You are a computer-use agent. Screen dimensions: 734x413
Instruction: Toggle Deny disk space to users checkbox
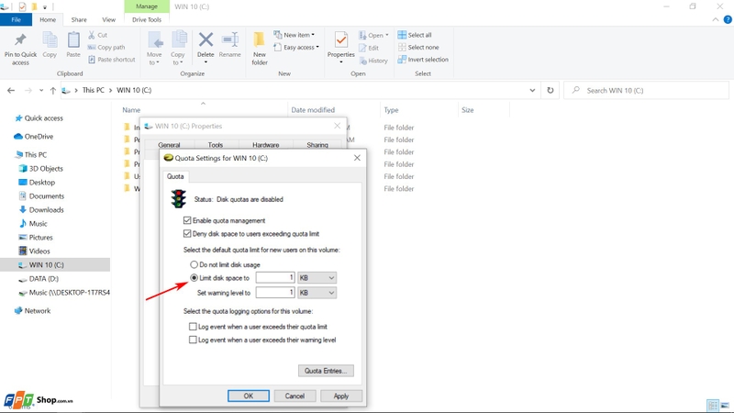click(x=187, y=234)
